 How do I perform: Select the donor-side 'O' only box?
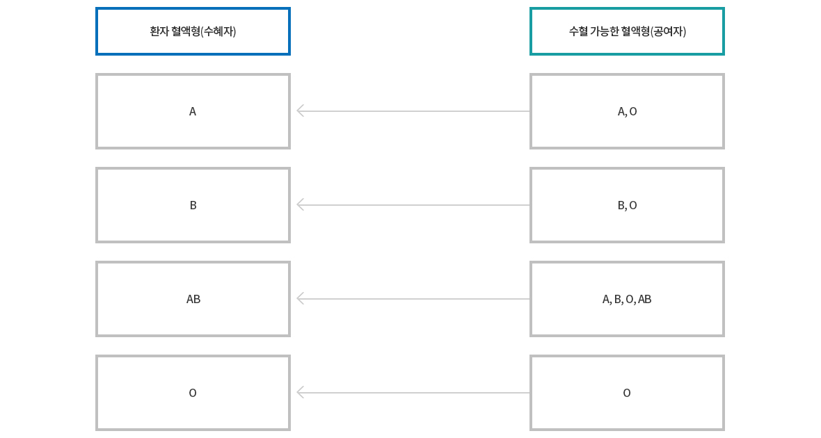pos(627,393)
